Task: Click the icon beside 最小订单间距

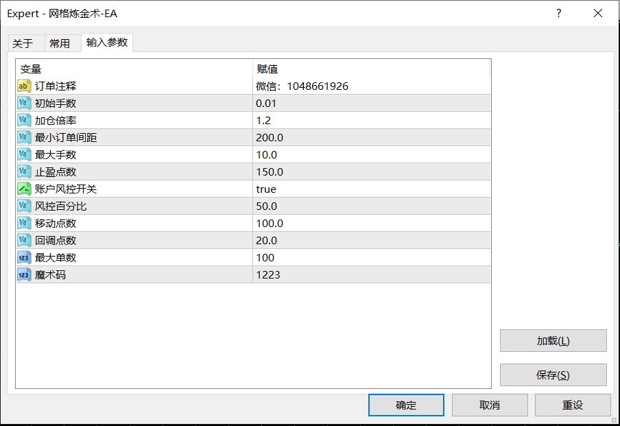Action: pyautogui.click(x=24, y=138)
